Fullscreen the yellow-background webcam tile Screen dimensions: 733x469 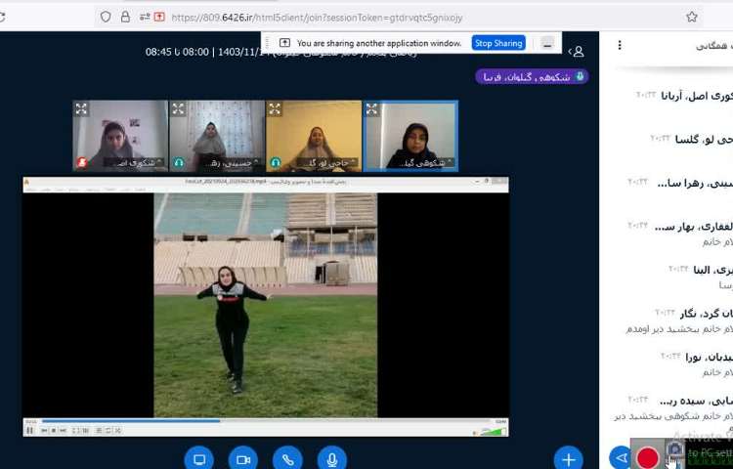click(275, 108)
